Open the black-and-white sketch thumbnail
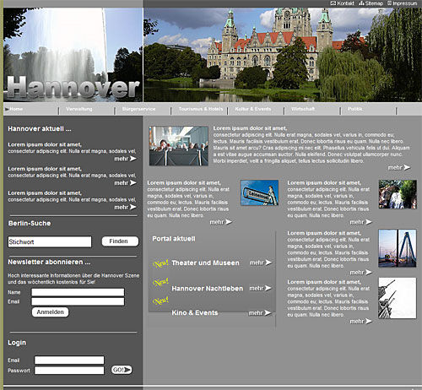This screenshot has height=390, width=422. click(398, 298)
